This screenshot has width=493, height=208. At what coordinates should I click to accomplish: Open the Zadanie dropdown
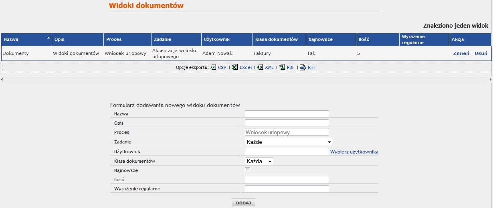click(x=289, y=142)
